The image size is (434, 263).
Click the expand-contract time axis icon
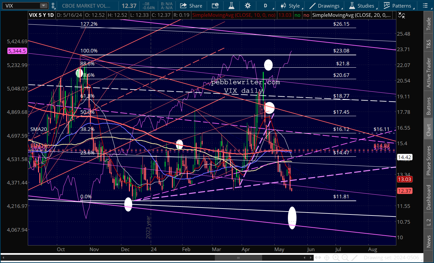318,258
